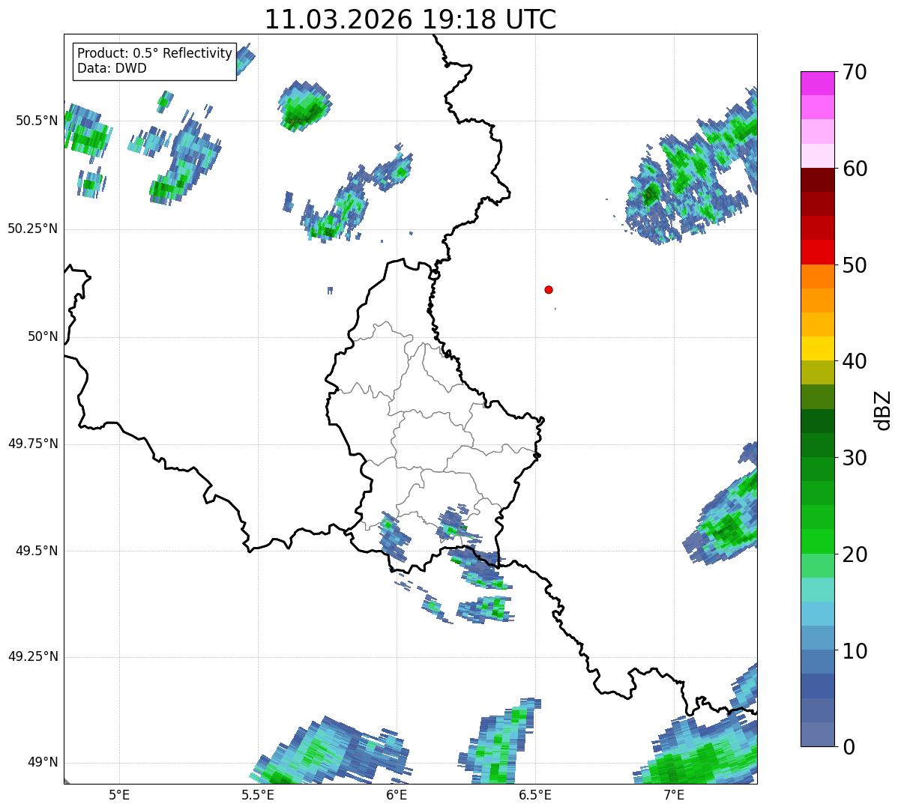The image size is (901, 810).
Task: Click the 5°E longitude label
Action: pyautogui.click(x=119, y=795)
